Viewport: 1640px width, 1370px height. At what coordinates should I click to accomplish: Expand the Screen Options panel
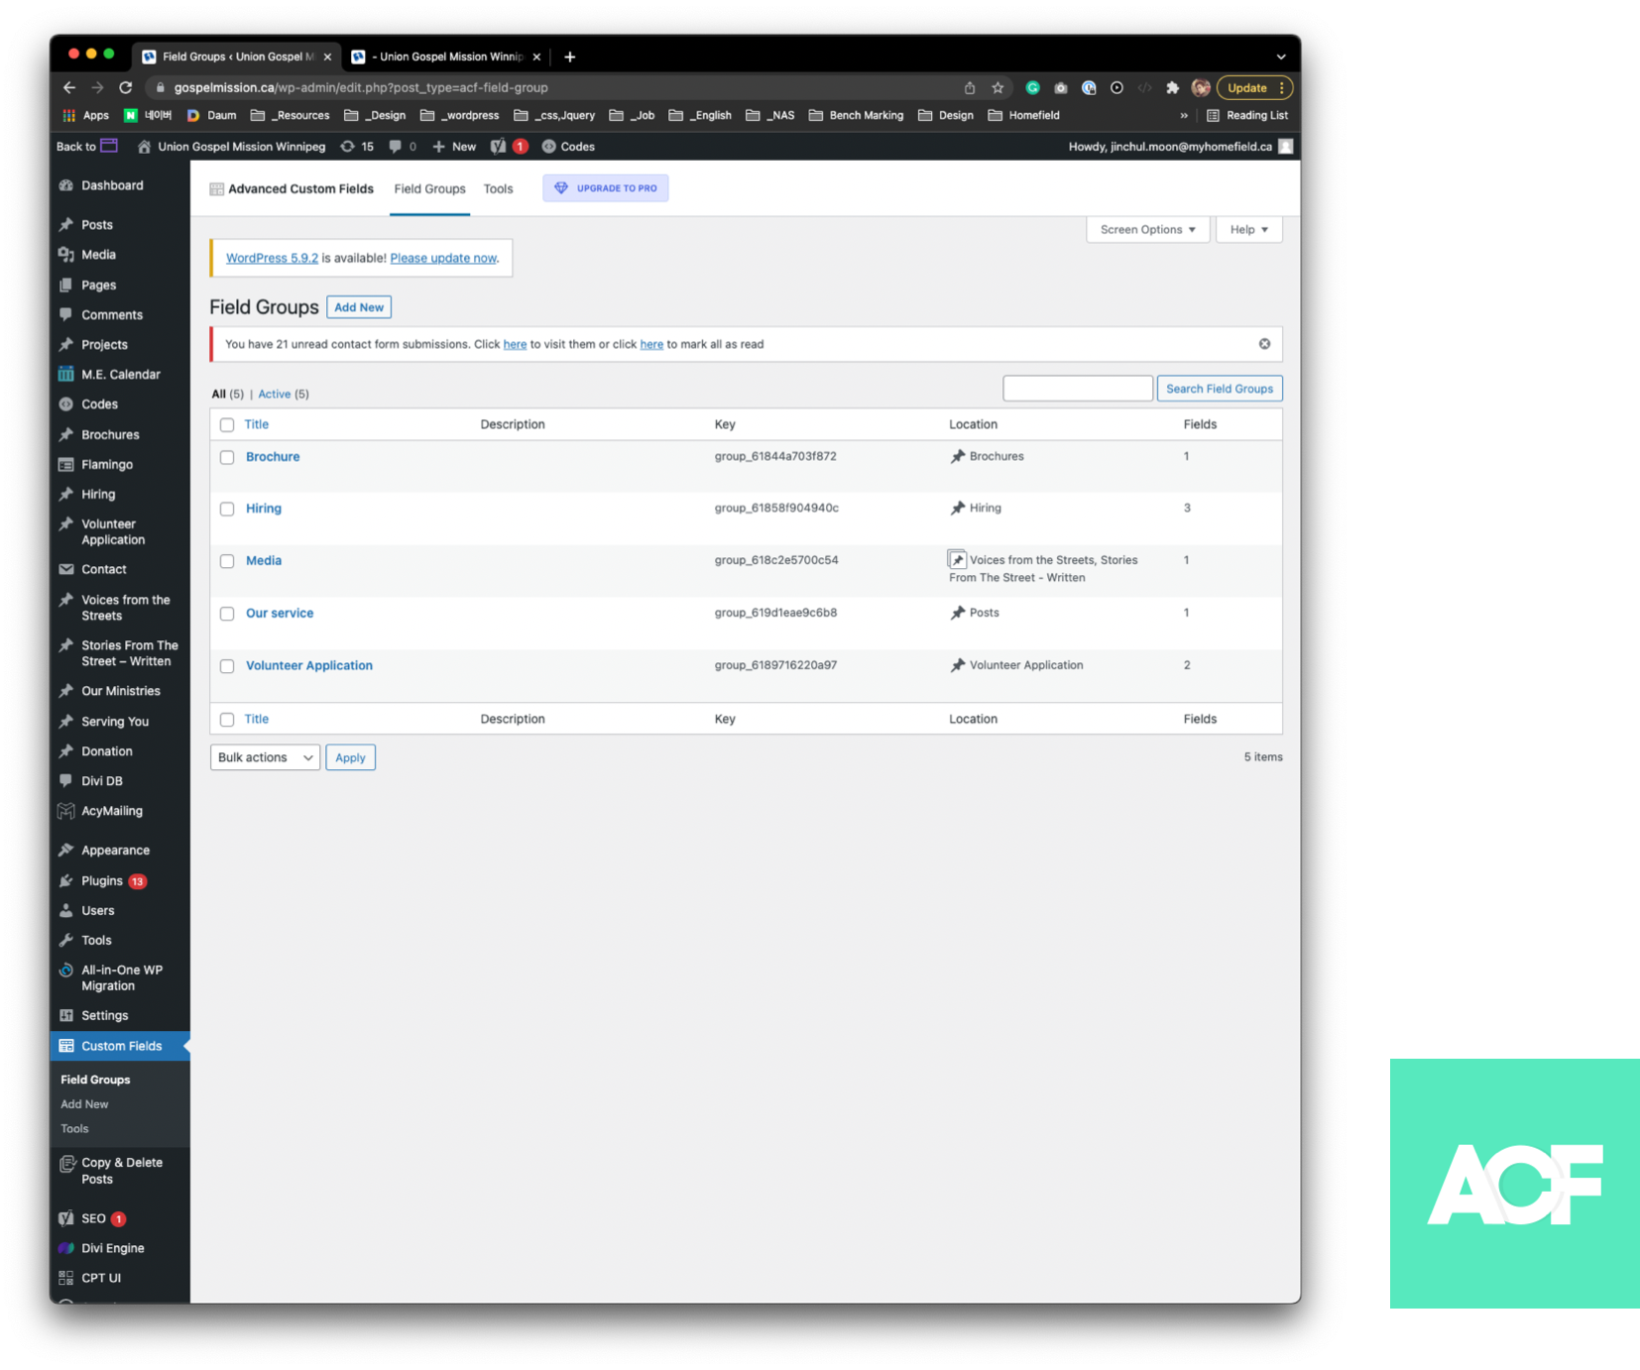1147,229
